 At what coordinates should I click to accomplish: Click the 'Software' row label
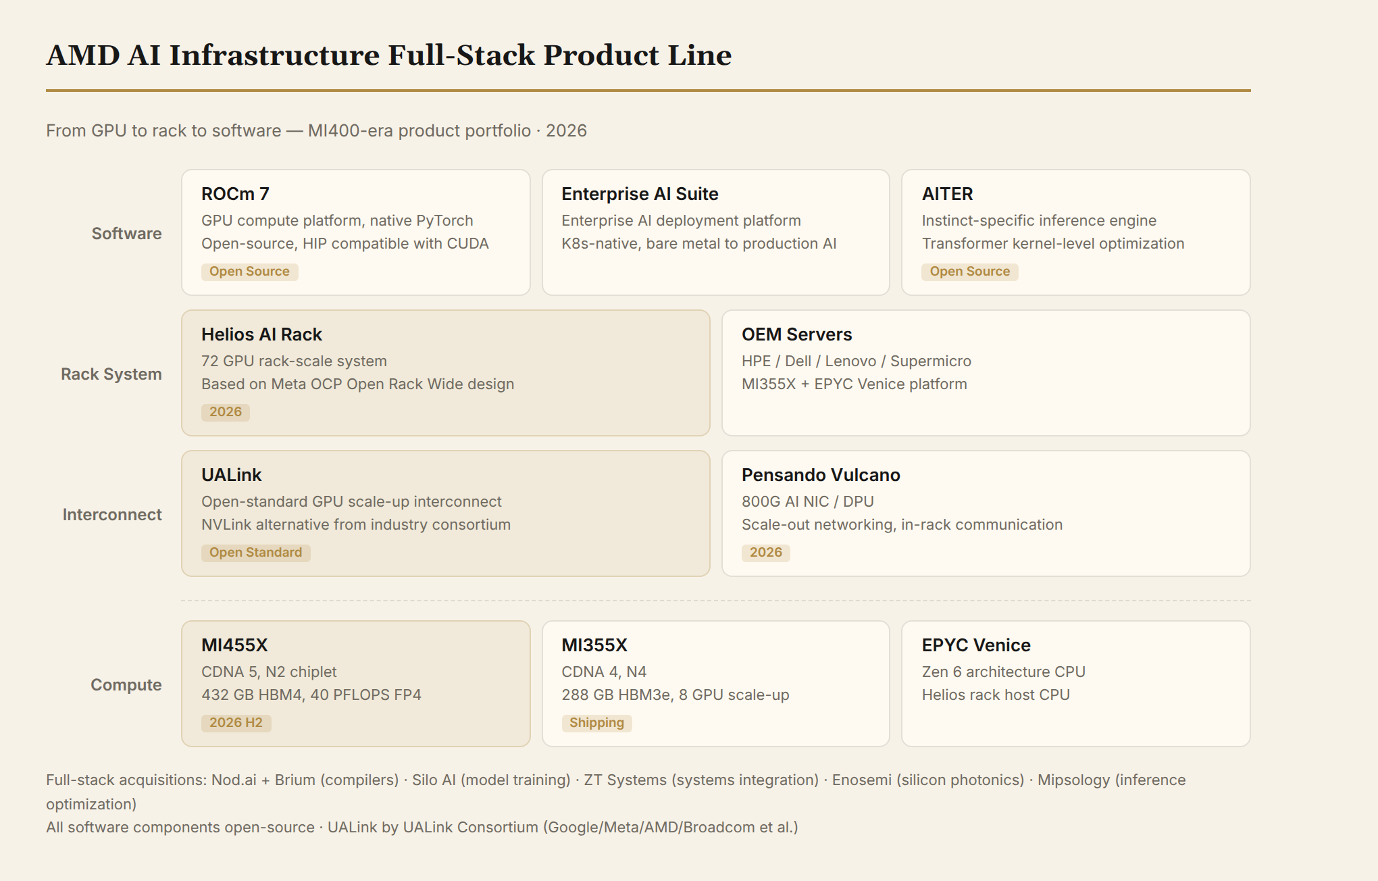coord(126,233)
